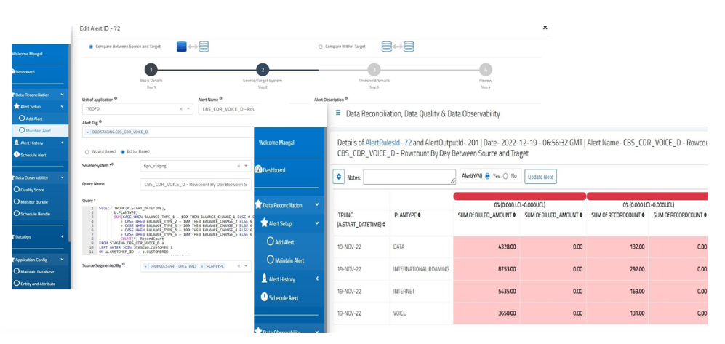Click the Update Note button
The height and width of the screenshot is (344, 725).
pyautogui.click(x=540, y=177)
